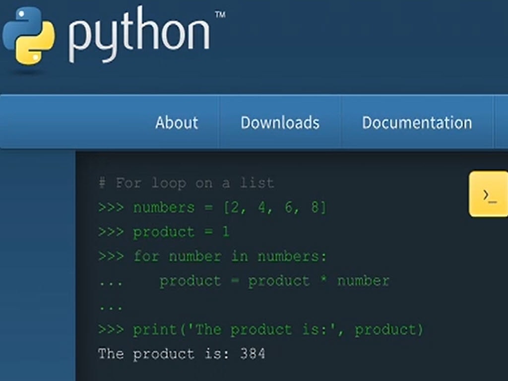Image resolution: width=508 pixels, height=381 pixels.
Task: Open the Documentation menu
Action: point(417,123)
